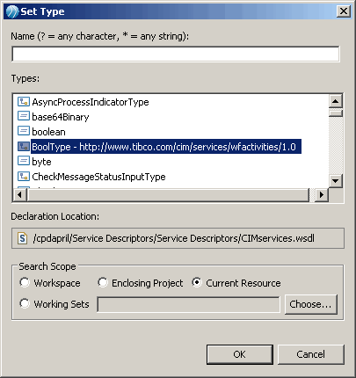The image size is (356, 378).
Task: Choose the Working Sets radio option
Action: (25, 303)
